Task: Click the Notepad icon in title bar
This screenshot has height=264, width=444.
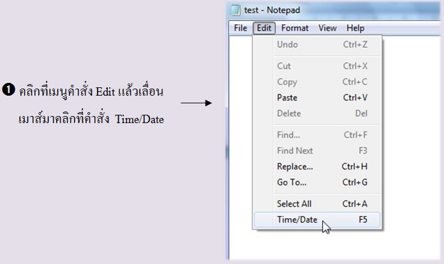Action: (235, 10)
